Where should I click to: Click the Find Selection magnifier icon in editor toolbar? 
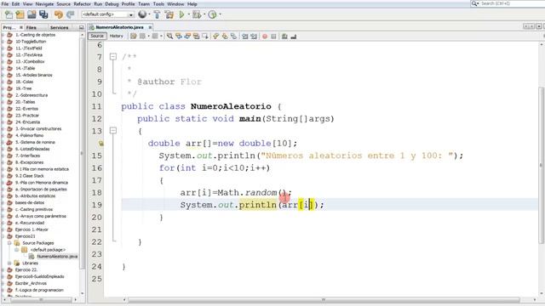[169, 36]
